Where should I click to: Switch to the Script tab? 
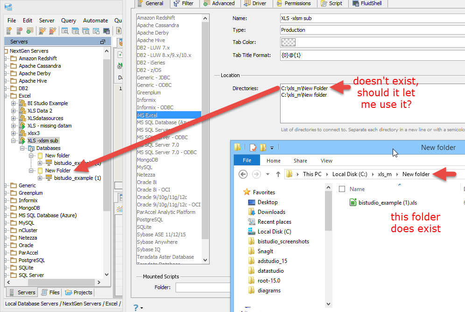tap(331, 4)
